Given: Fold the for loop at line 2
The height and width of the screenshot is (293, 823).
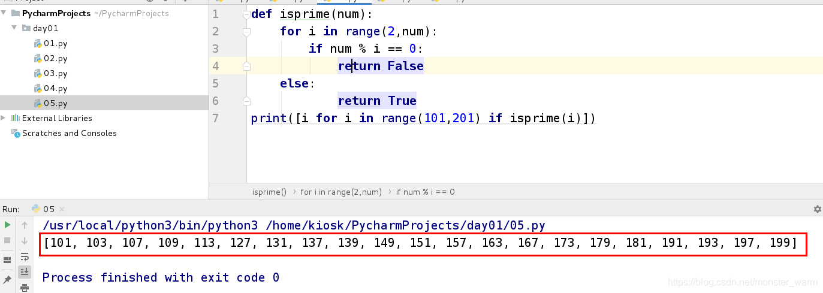Looking at the screenshot, I should click(x=246, y=31).
